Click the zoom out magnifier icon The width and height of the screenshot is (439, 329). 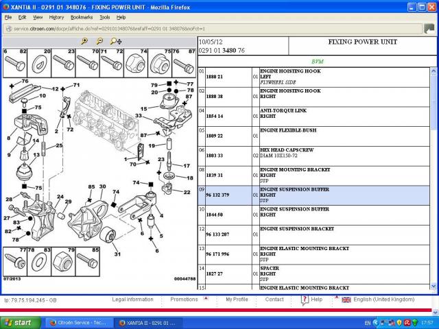(99, 42)
